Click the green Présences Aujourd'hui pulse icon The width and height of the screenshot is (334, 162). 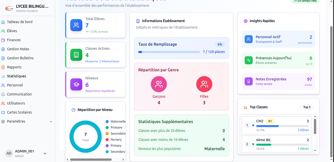coord(249,60)
